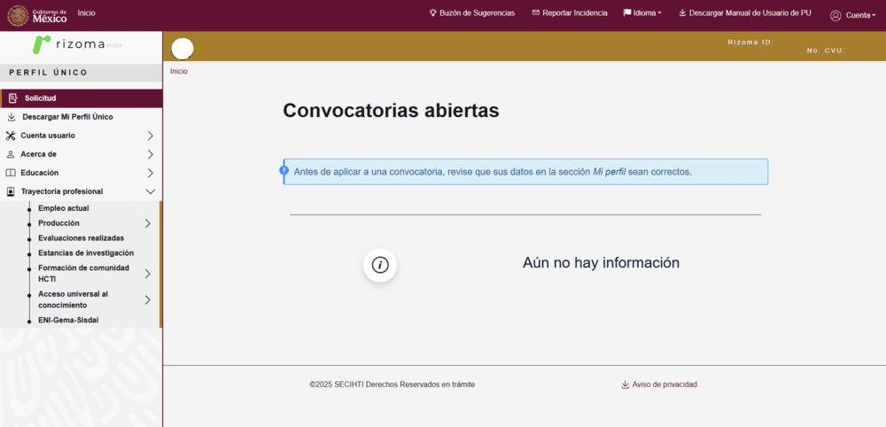This screenshot has height=427, width=886.
Task: Click the download icon beside Aviso de privacidad
Action: (625, 384)
